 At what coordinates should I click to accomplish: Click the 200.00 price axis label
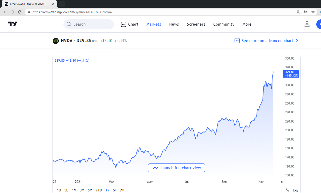pyautogui.click(x=290, y=130)
